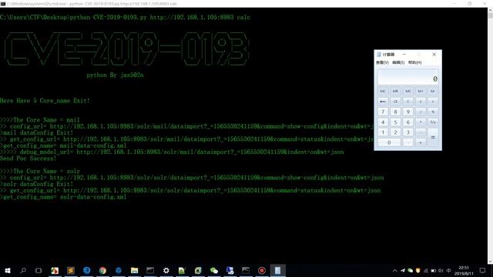Screen dimensions: 493x277
Task: Click the 'Send Poc Success!' line
Action: coord(28,159)
